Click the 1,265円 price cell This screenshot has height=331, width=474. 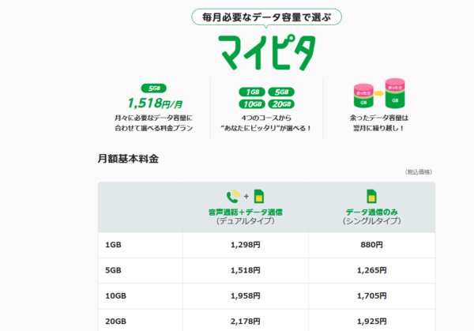[x=372, y=270]
